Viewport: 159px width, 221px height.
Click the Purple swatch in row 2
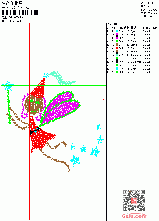[x=117, y=34]
